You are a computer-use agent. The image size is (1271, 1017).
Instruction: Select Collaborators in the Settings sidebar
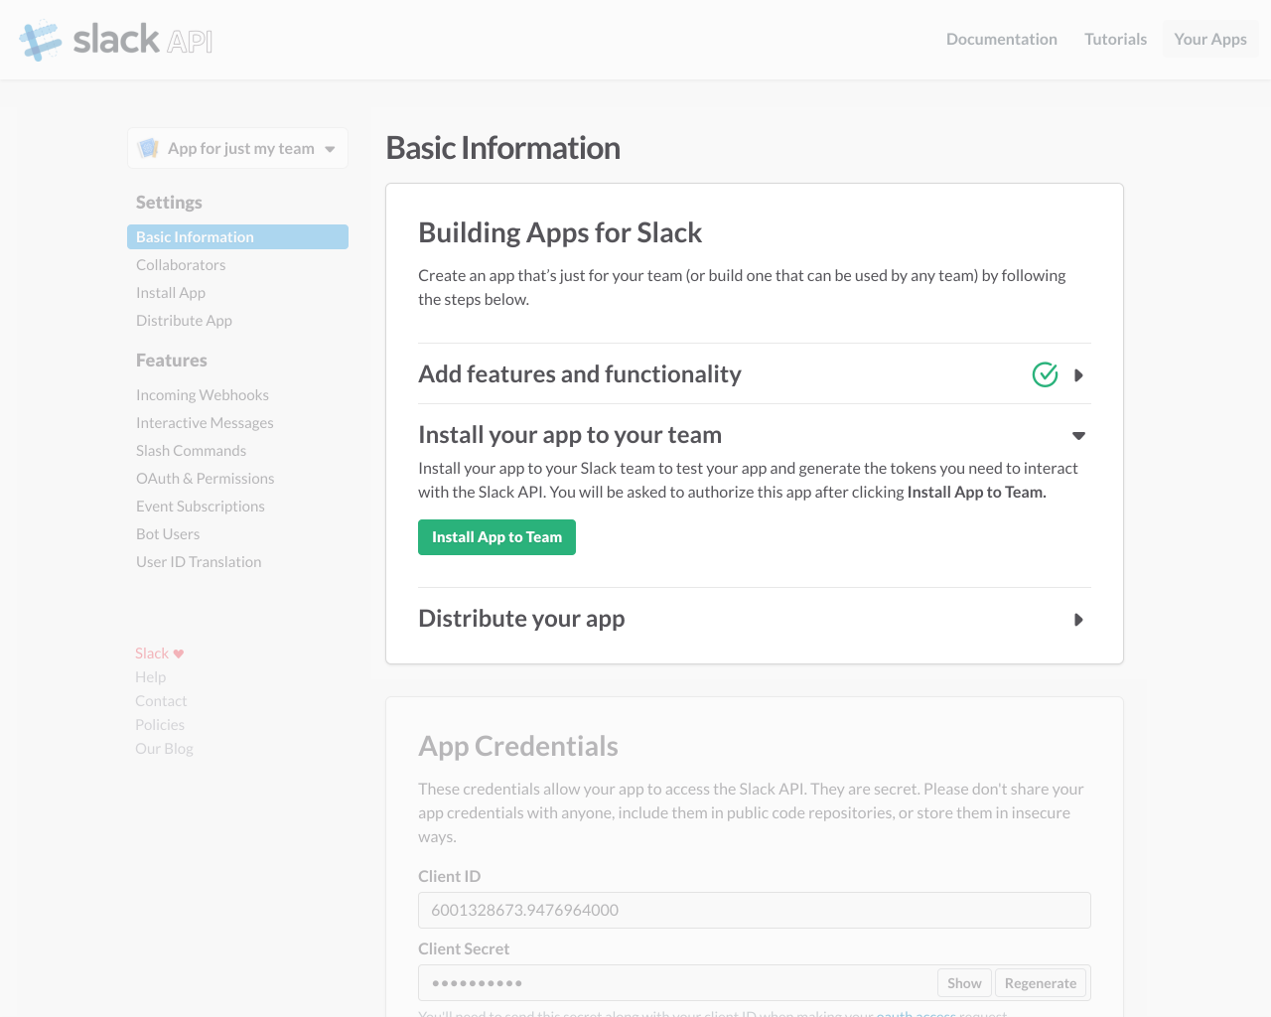(x=181, y=265)
